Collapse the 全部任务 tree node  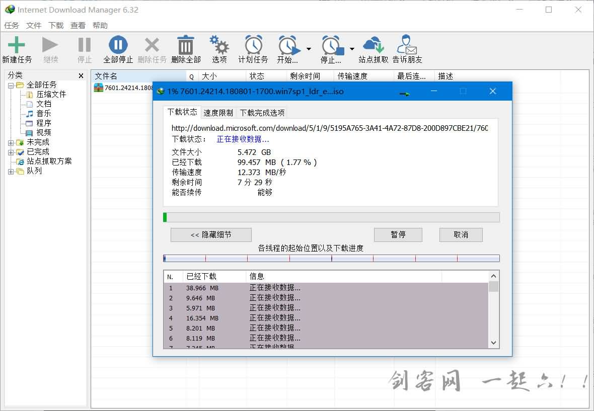point(11,86)
